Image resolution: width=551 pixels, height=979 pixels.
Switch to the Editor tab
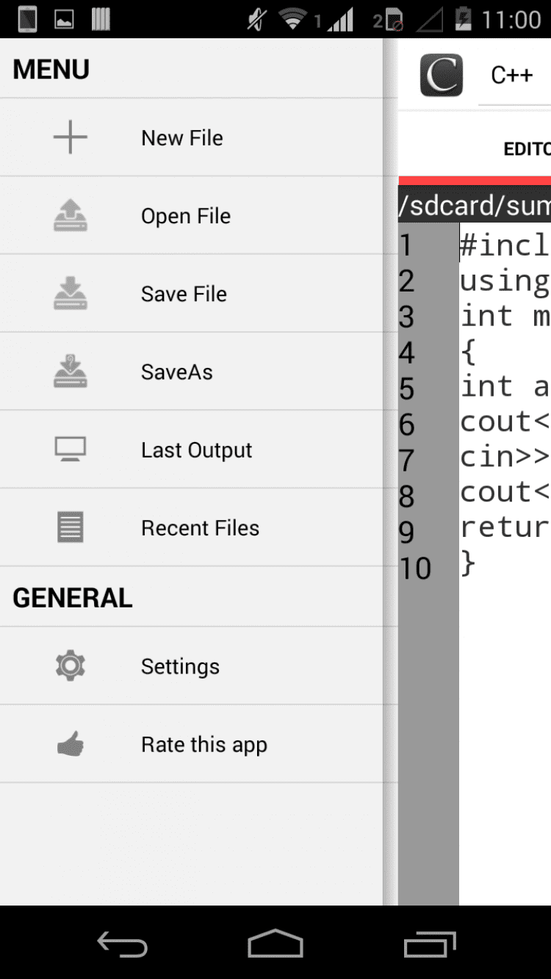tap(526, 149)
